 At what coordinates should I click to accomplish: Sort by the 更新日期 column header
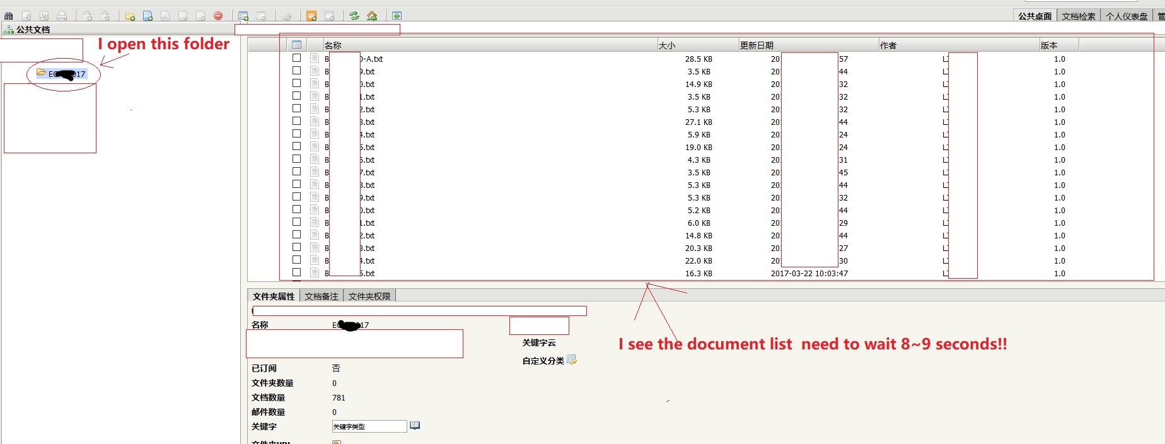pyautogui.click(x=756, y=45)
